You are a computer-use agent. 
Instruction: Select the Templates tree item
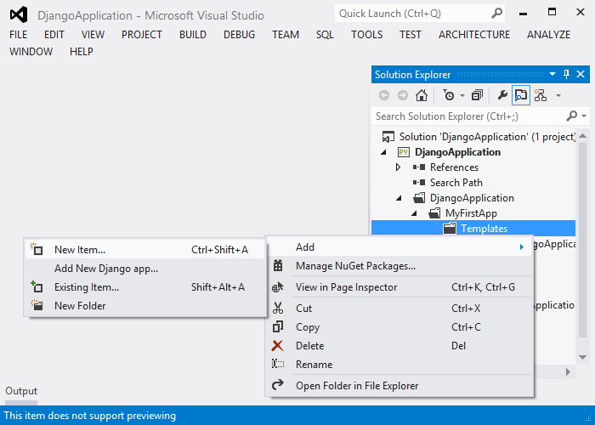coord(473,229)
